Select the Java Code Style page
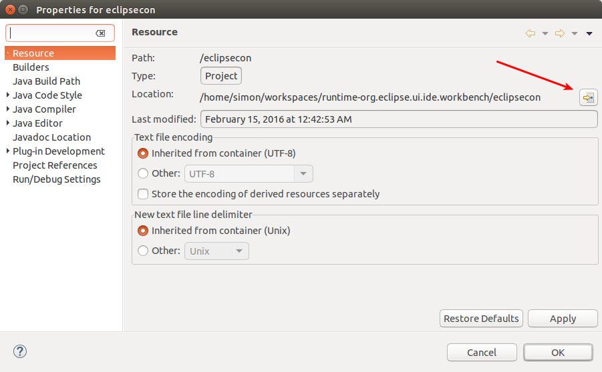This screenshot has width=602, height=372. [x=47, y=95]
